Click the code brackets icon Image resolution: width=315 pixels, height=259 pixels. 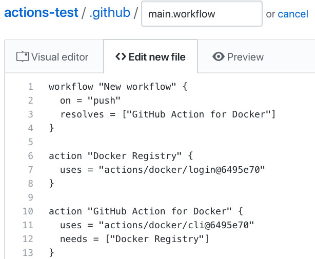[121, 56]
